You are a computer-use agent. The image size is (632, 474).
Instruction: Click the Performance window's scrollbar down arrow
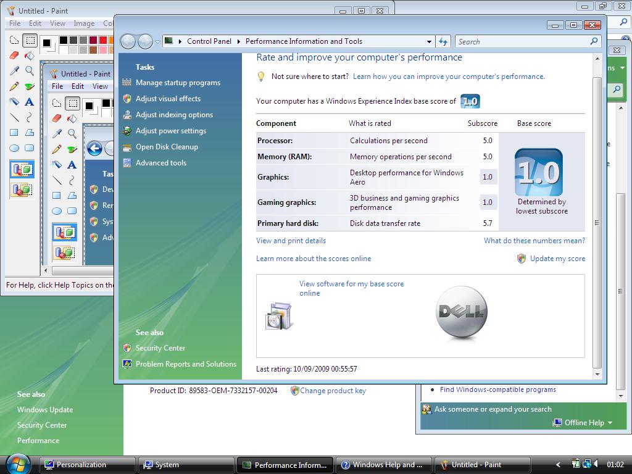click(597, 375)
